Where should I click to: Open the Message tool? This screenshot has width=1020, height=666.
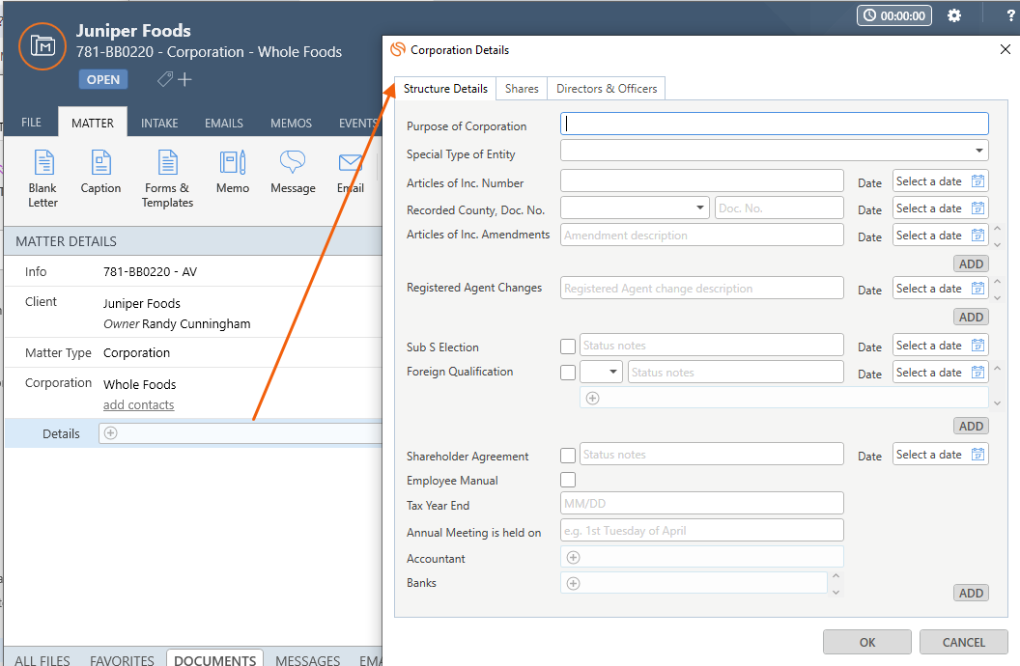(293, 172)
